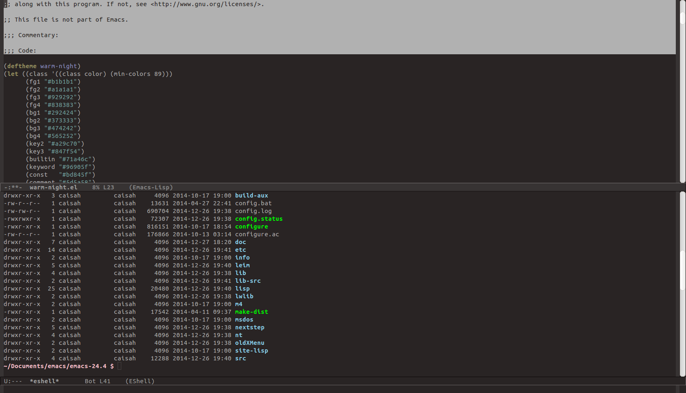Click the site-lisp directory entry
The image size is (686, 393).
pos(252,351)
